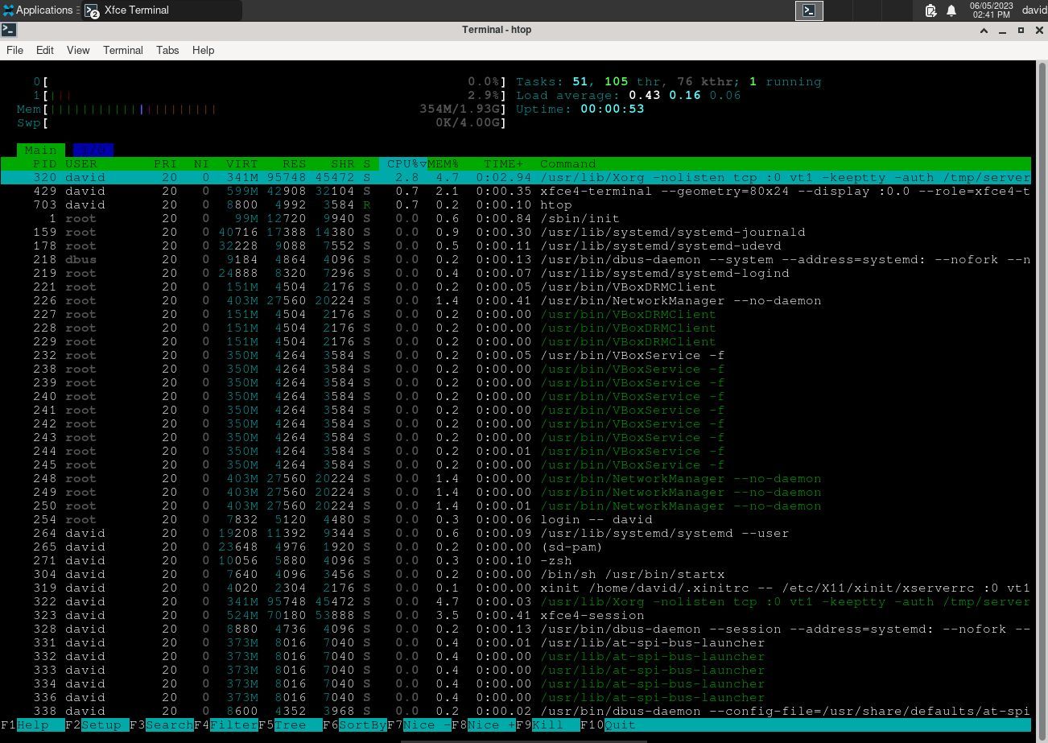Screen dimensions: 1048x743
Task: Click the CPU 0 usage meter
Action: coord(270,81)
